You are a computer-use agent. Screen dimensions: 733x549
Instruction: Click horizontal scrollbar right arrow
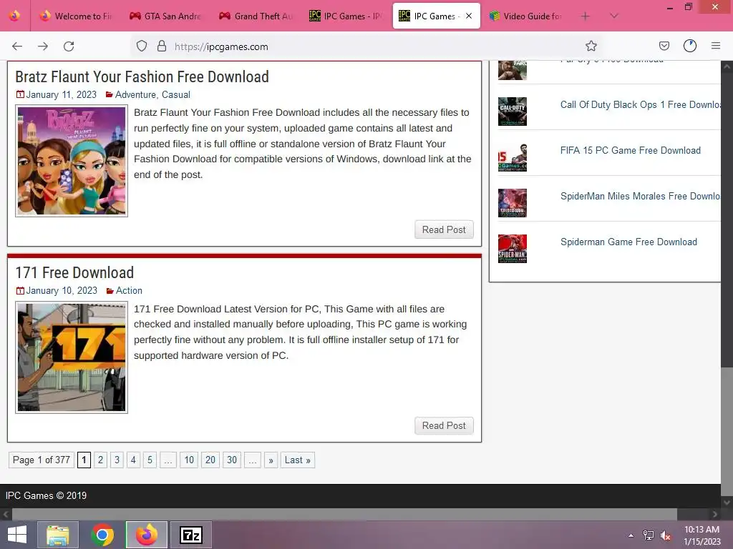pyautogui.click(x=715, y=515)
